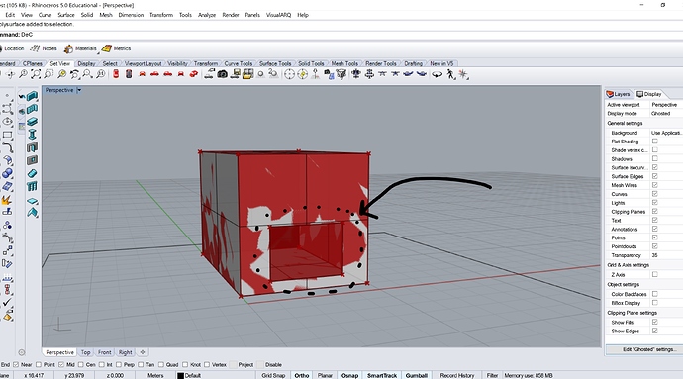Switch to the Layers panel tab
683x379 pixels.
618,94
